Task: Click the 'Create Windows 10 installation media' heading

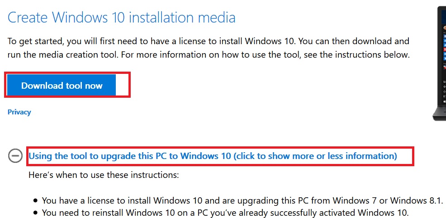Action: coord(122,18)
